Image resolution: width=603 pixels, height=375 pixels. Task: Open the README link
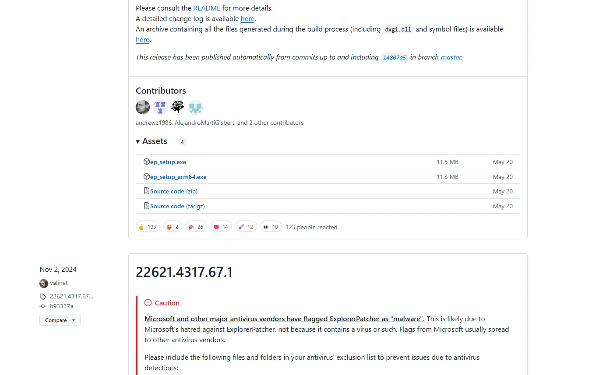207,8
